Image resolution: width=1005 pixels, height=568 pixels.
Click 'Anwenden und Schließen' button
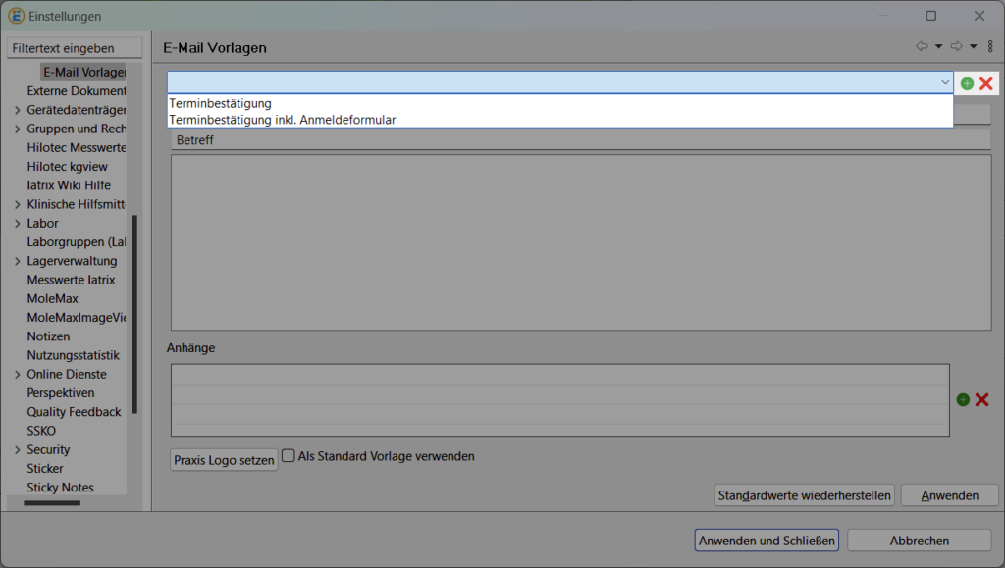[767, 541]
